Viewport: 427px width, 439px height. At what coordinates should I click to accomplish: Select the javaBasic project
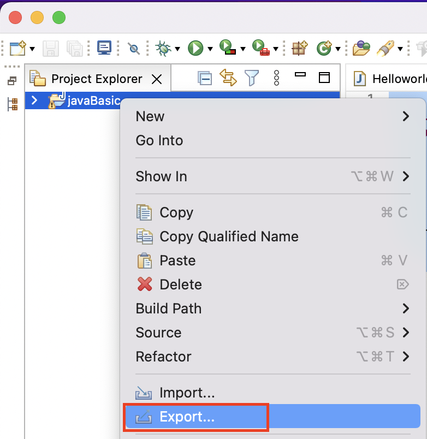pyautogui.click(x=94, y=100)
